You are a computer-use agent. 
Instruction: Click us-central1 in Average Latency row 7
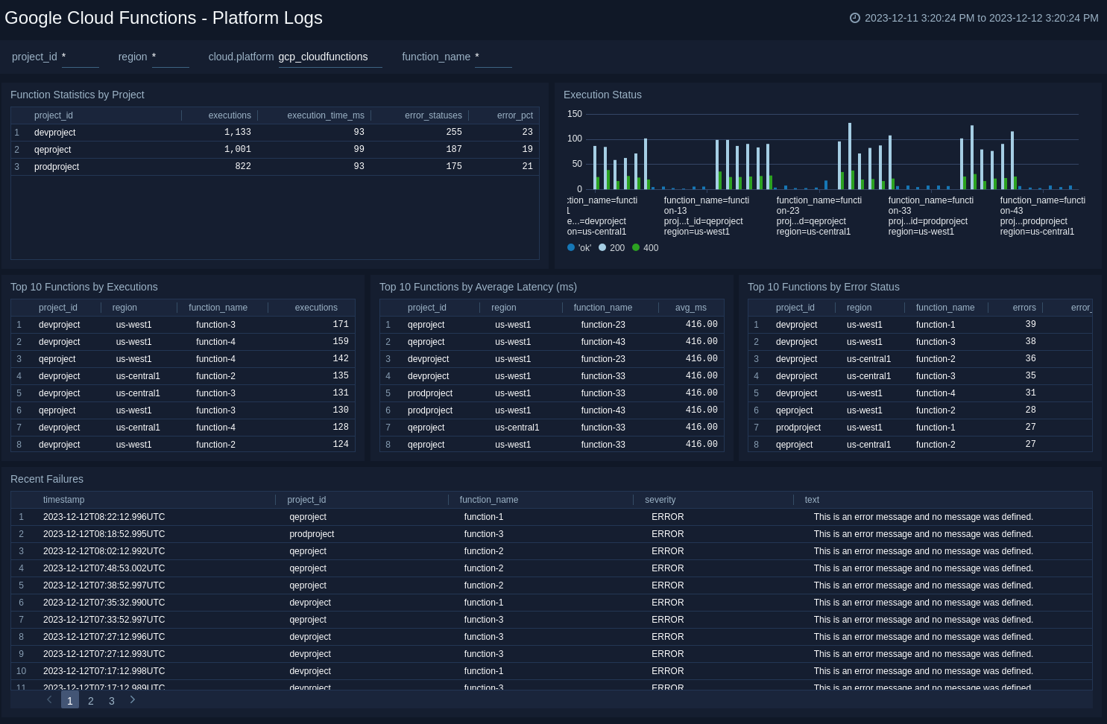tap(517, 428)
